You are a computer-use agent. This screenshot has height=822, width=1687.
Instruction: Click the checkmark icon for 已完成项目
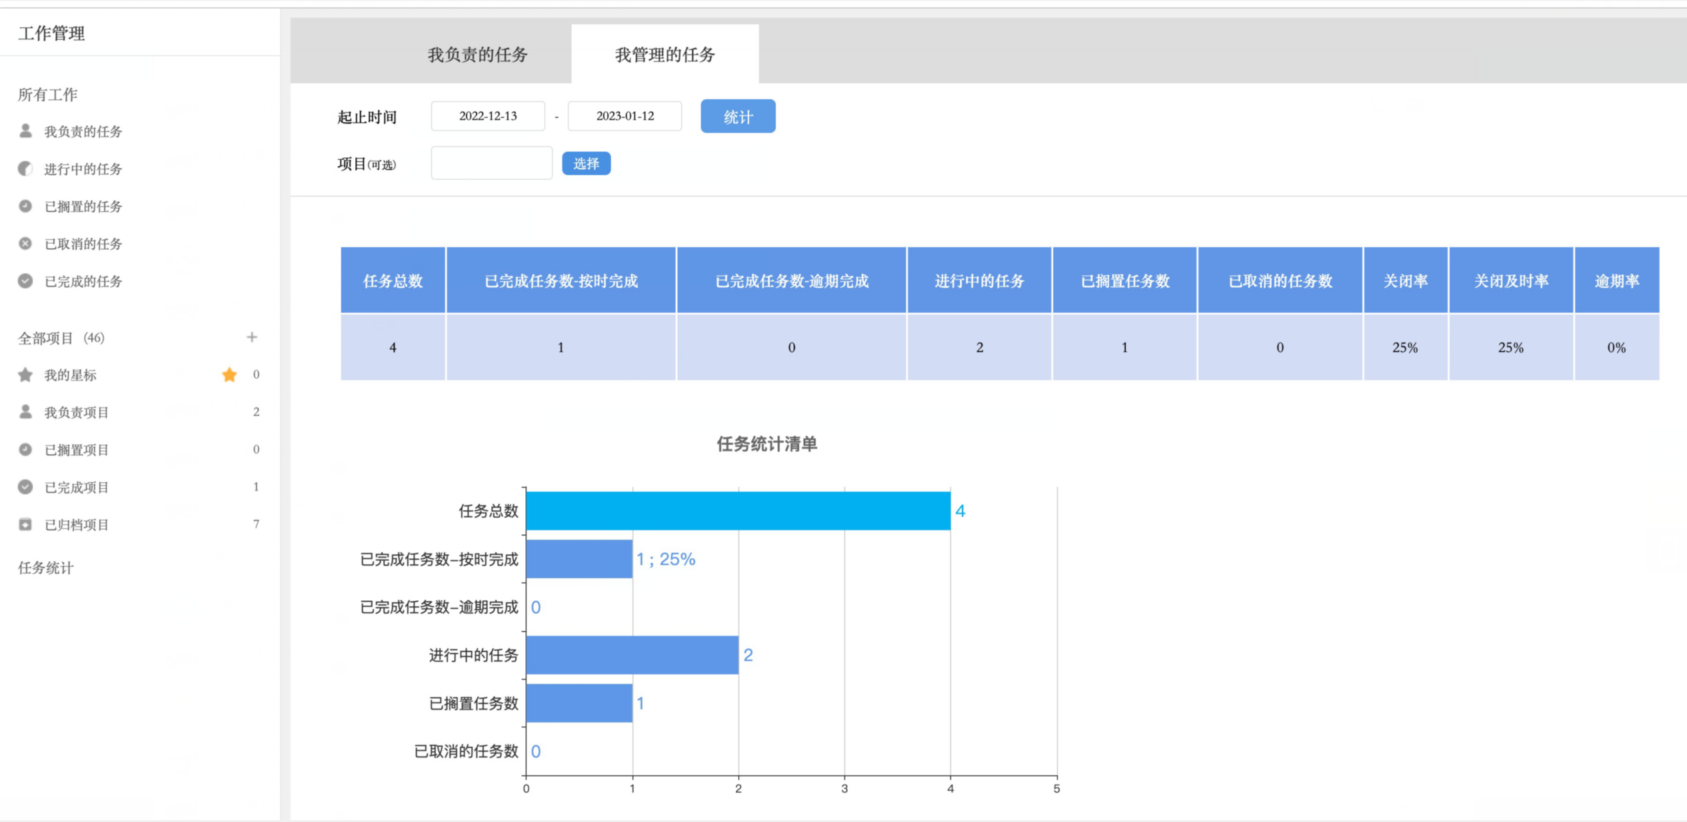pyautogui.click(x=25, y=487)
